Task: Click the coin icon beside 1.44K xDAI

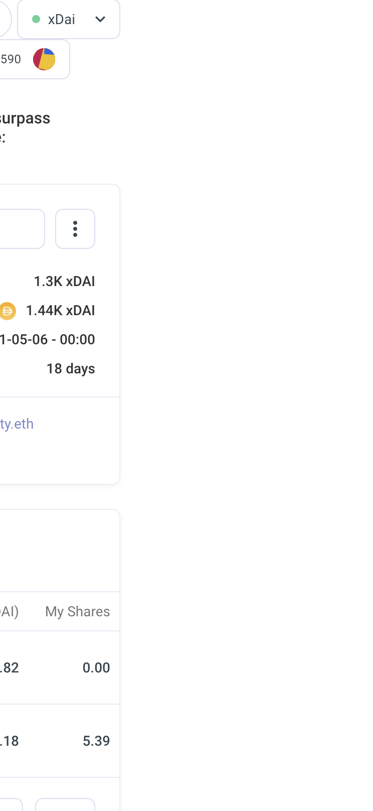Action: tap(7, 311)
